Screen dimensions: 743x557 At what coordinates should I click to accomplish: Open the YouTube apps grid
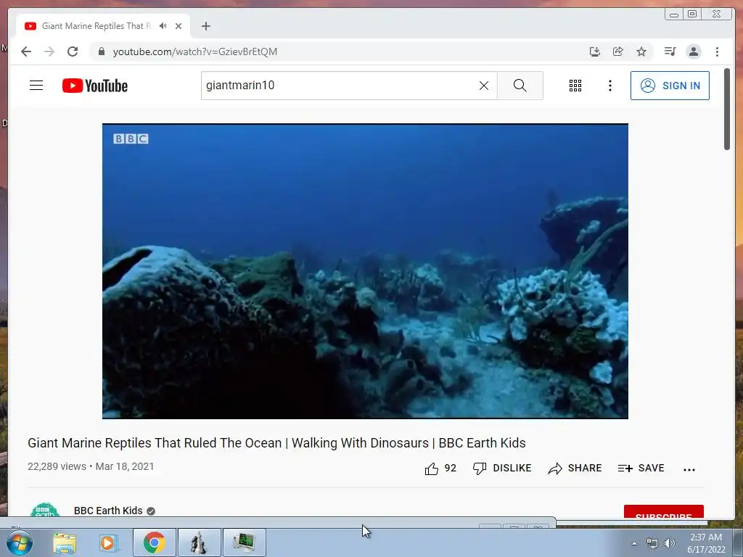tap(575, 86)
